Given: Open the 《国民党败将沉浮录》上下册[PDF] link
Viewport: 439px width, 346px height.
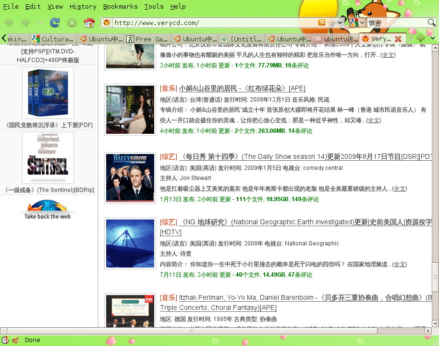Looking at the screenshot, I should 49,125.
